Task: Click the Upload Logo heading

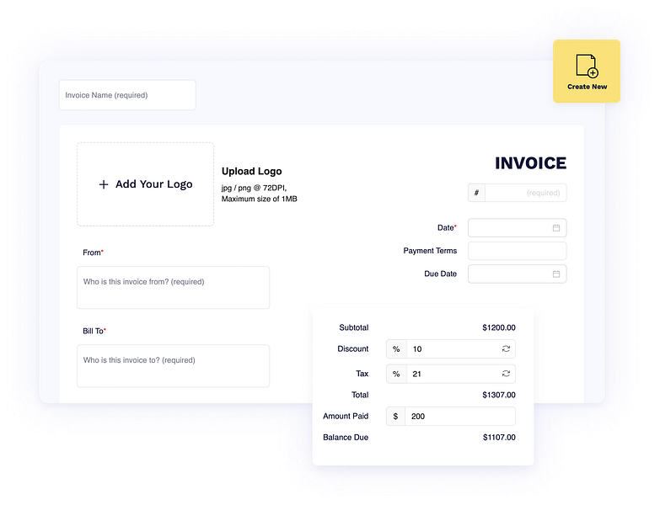Action: 252,172
